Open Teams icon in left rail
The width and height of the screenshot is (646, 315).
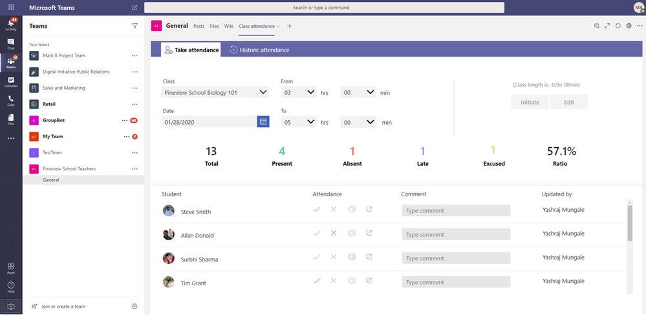[11, 63]
